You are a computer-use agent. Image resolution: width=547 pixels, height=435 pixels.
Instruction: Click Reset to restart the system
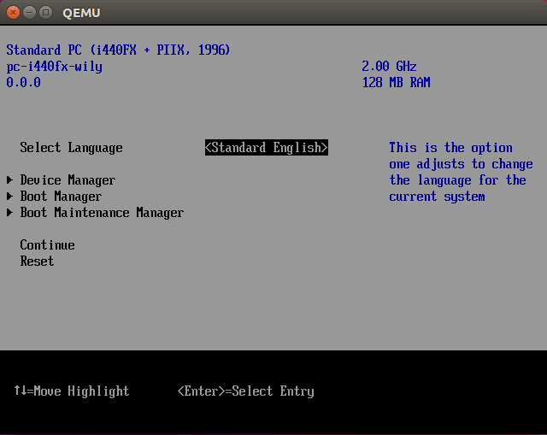point(37,262)
